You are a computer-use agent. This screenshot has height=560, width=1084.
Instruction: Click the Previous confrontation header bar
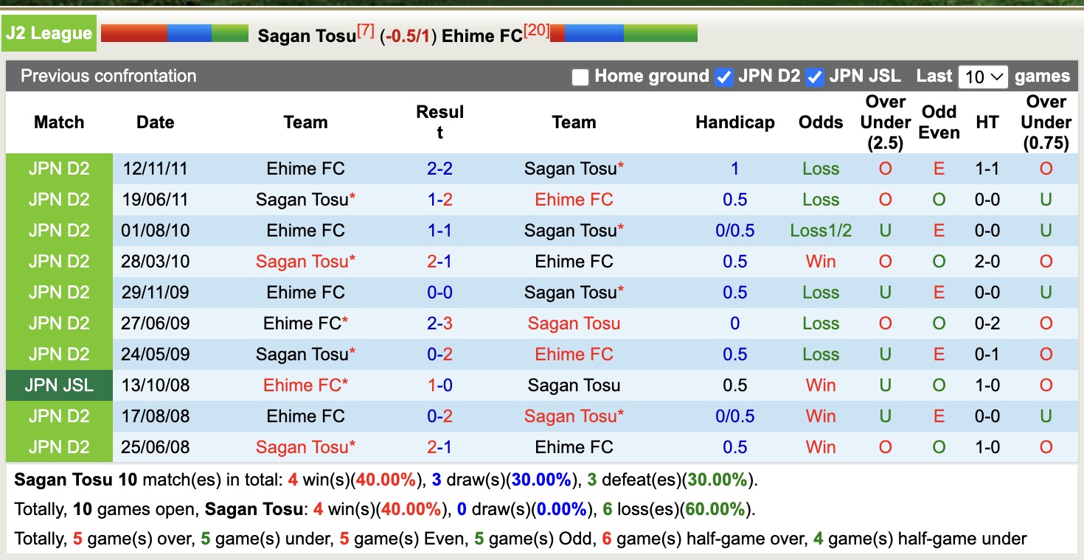(108, 76)
